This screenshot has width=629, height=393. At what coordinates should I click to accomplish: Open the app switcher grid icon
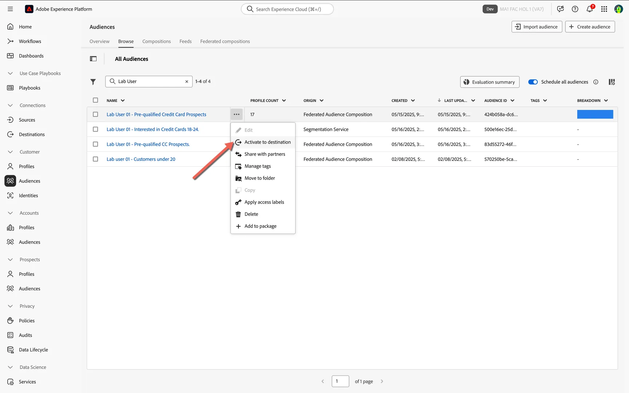tap(604, 9)
